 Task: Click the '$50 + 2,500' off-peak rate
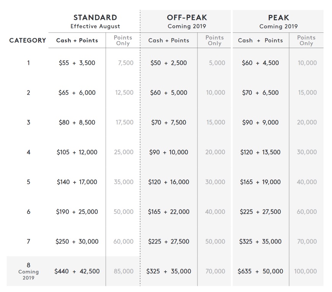(168, 63)
